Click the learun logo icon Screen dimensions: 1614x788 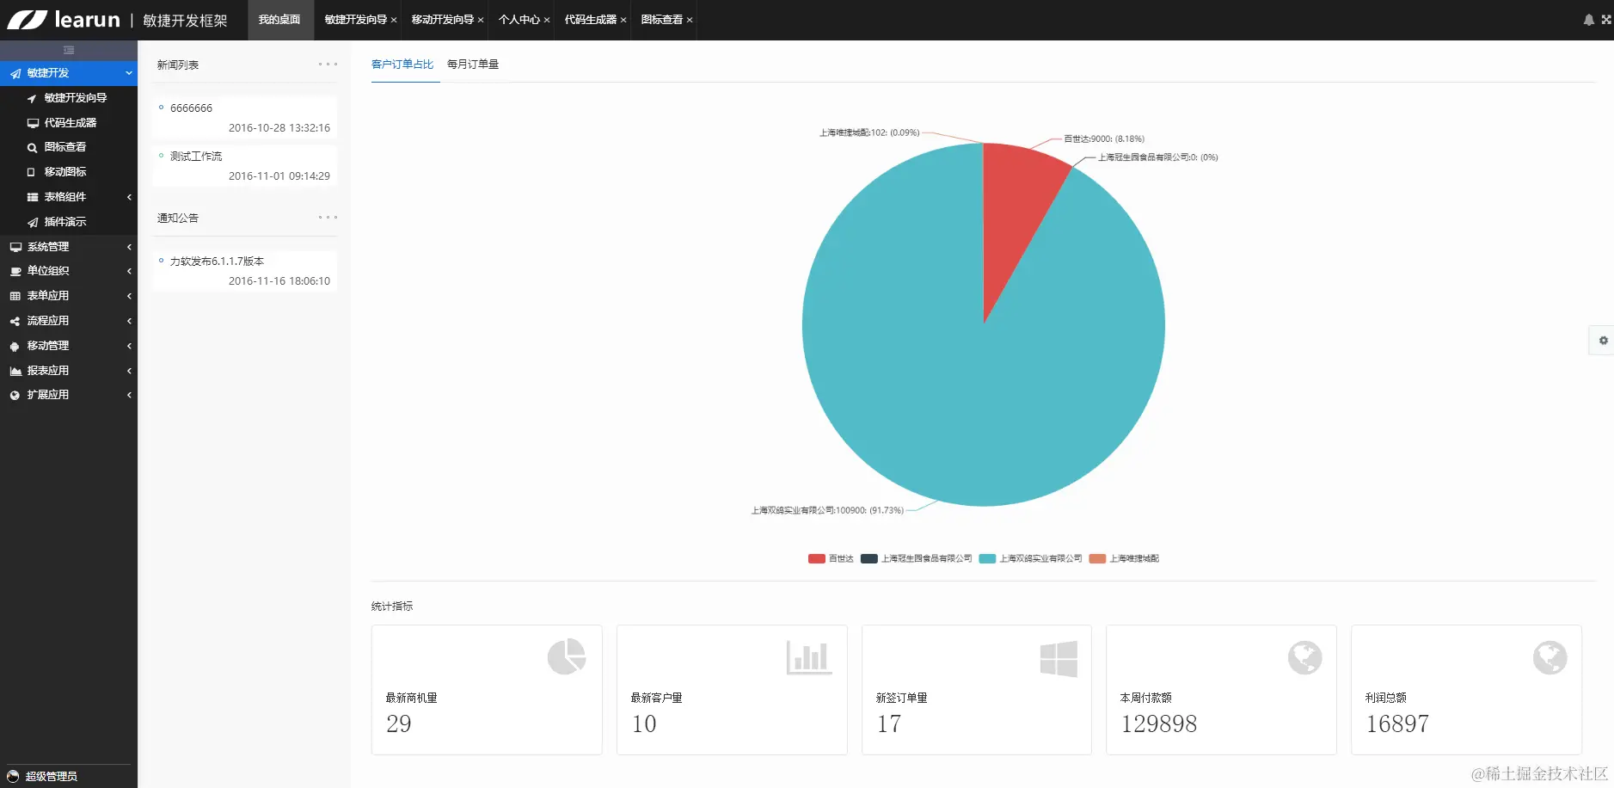coord(27,20)
